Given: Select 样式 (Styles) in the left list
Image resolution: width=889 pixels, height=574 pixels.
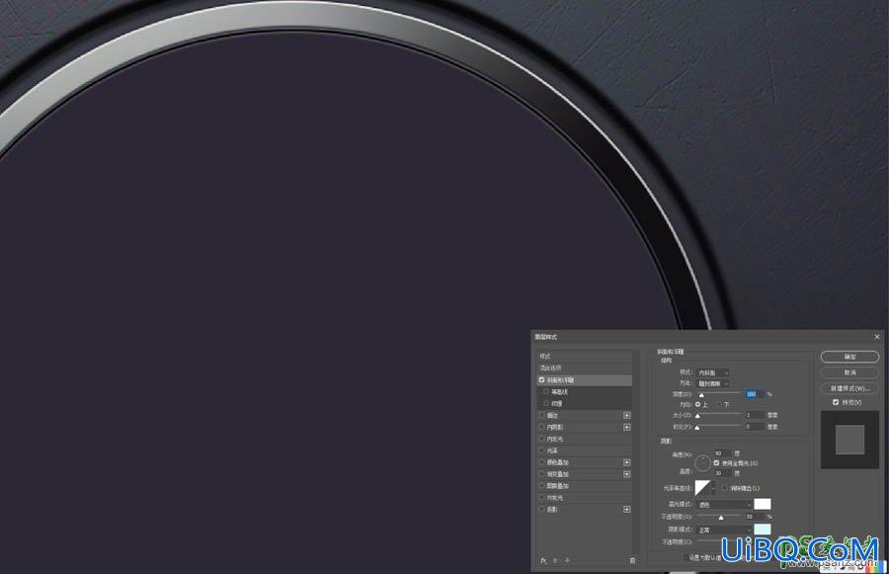Looking at the screenshot, I should point(585,357).
